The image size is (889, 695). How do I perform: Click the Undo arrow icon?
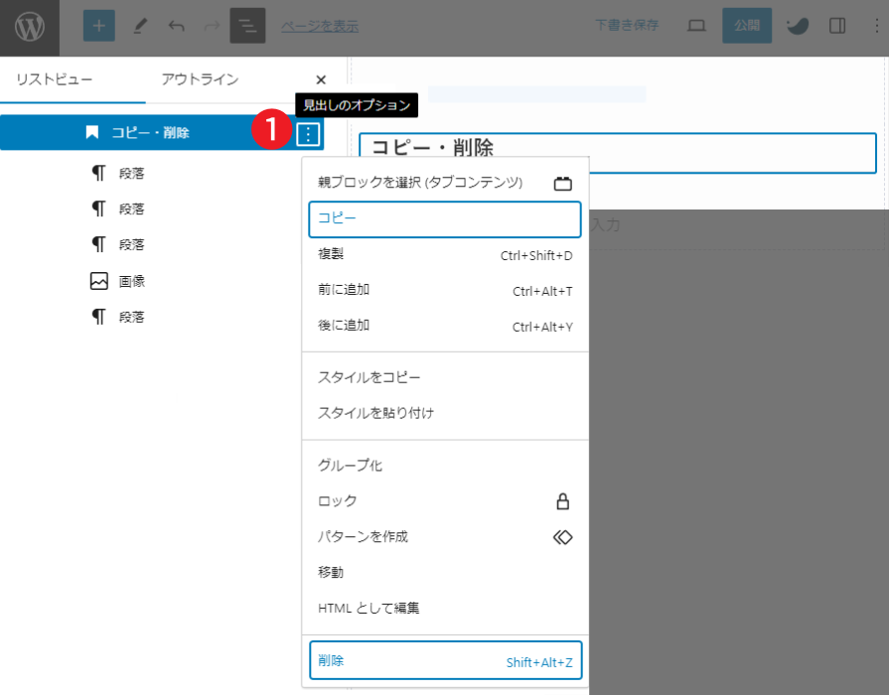coord(177,27)
